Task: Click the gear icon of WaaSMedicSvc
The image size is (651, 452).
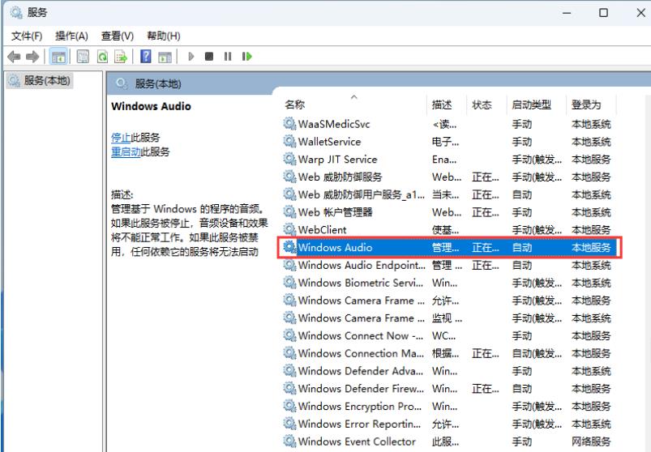Action: (289, 124)
